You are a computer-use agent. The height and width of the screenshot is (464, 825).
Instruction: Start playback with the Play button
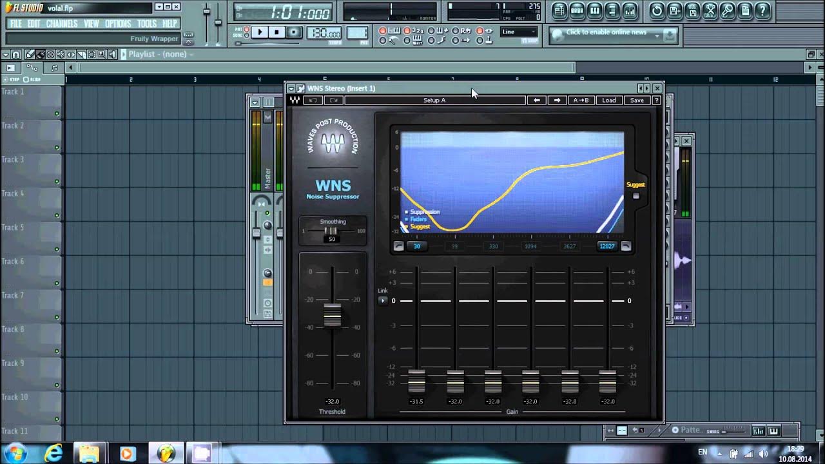coord(260,32)
